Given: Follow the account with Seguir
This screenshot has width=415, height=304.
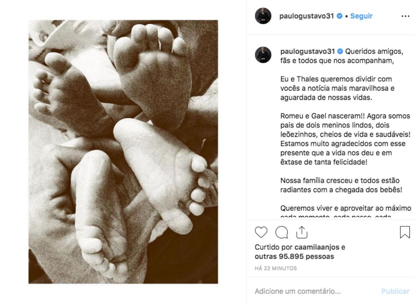Looking at the screenshot, I should (361, 16).
